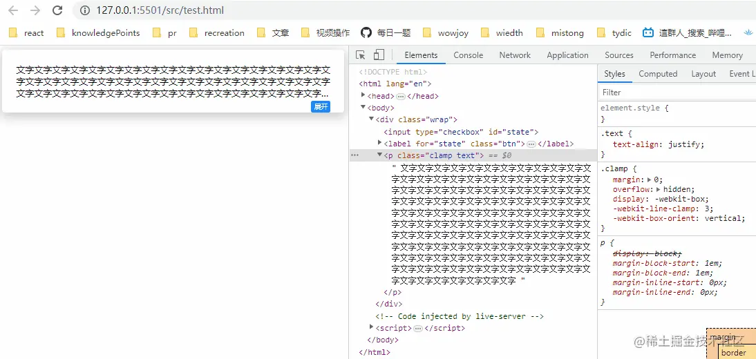Click the -webkit-line-clamp value 3
Viewport: 756px width, 359px height.
click(707, 208)
